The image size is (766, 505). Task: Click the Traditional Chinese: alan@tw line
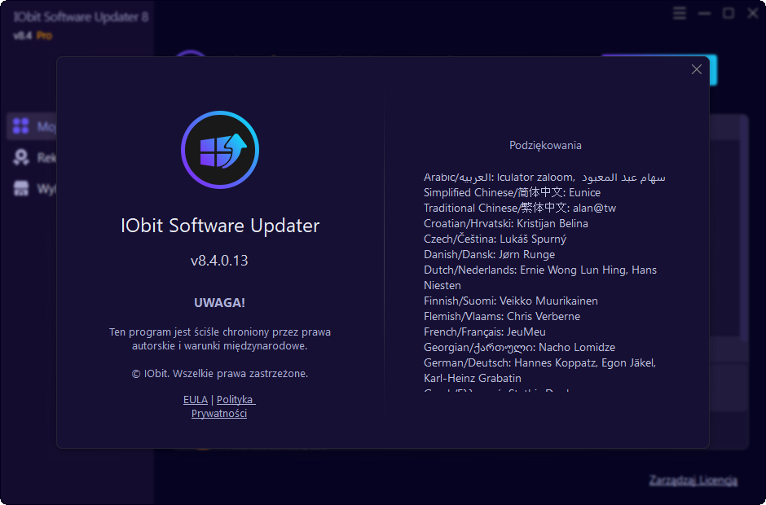[x=520, y=208]
